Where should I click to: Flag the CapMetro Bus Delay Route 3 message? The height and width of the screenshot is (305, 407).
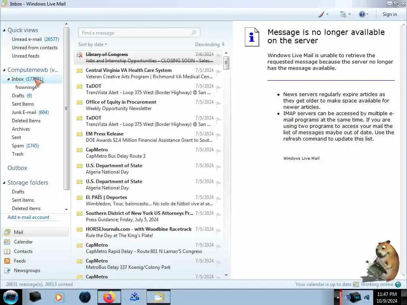tap(218, 151)
